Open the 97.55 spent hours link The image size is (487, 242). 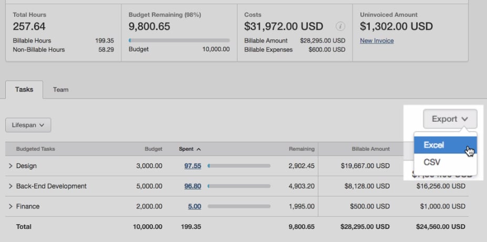click(192, 166)
